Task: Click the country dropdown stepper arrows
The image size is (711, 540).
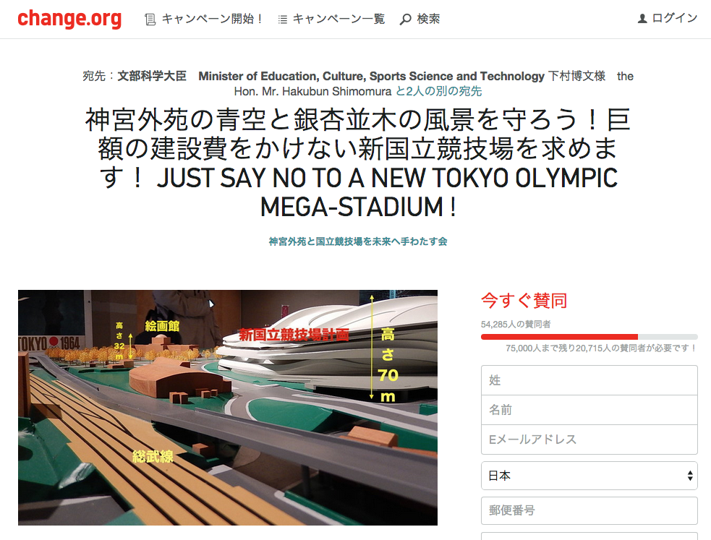Action: pos(690,476)
